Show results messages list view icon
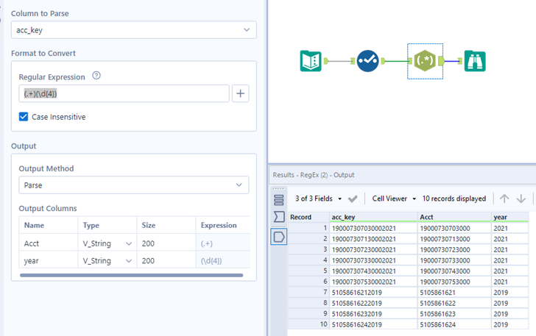536x336 pixels. [279, 200]
